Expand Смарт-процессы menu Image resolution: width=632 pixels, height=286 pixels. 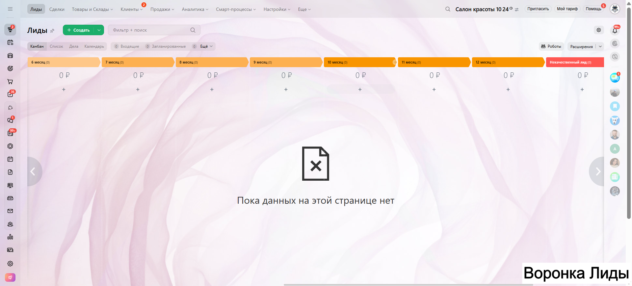pyautogui.click(x=236, y=9)
